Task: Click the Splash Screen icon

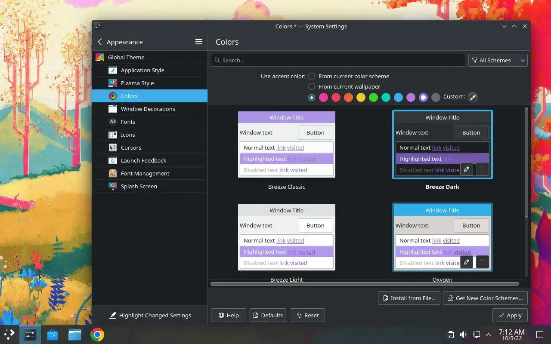Action: pyautogui.click(x=113, y=186)
